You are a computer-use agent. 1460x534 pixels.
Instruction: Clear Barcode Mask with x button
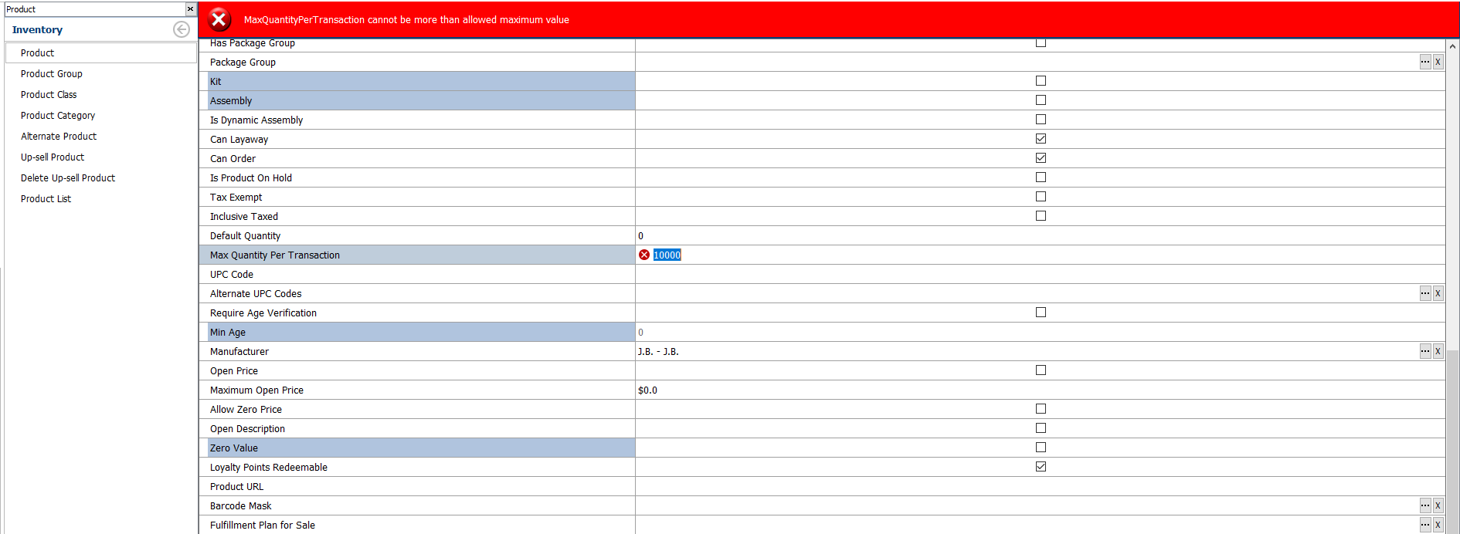[x=1438, y=505]
